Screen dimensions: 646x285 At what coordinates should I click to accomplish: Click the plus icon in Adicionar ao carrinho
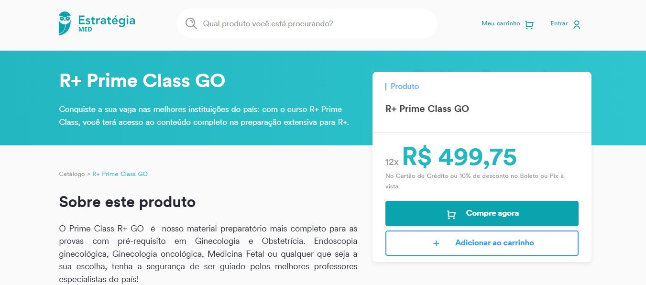coord(436,243)
